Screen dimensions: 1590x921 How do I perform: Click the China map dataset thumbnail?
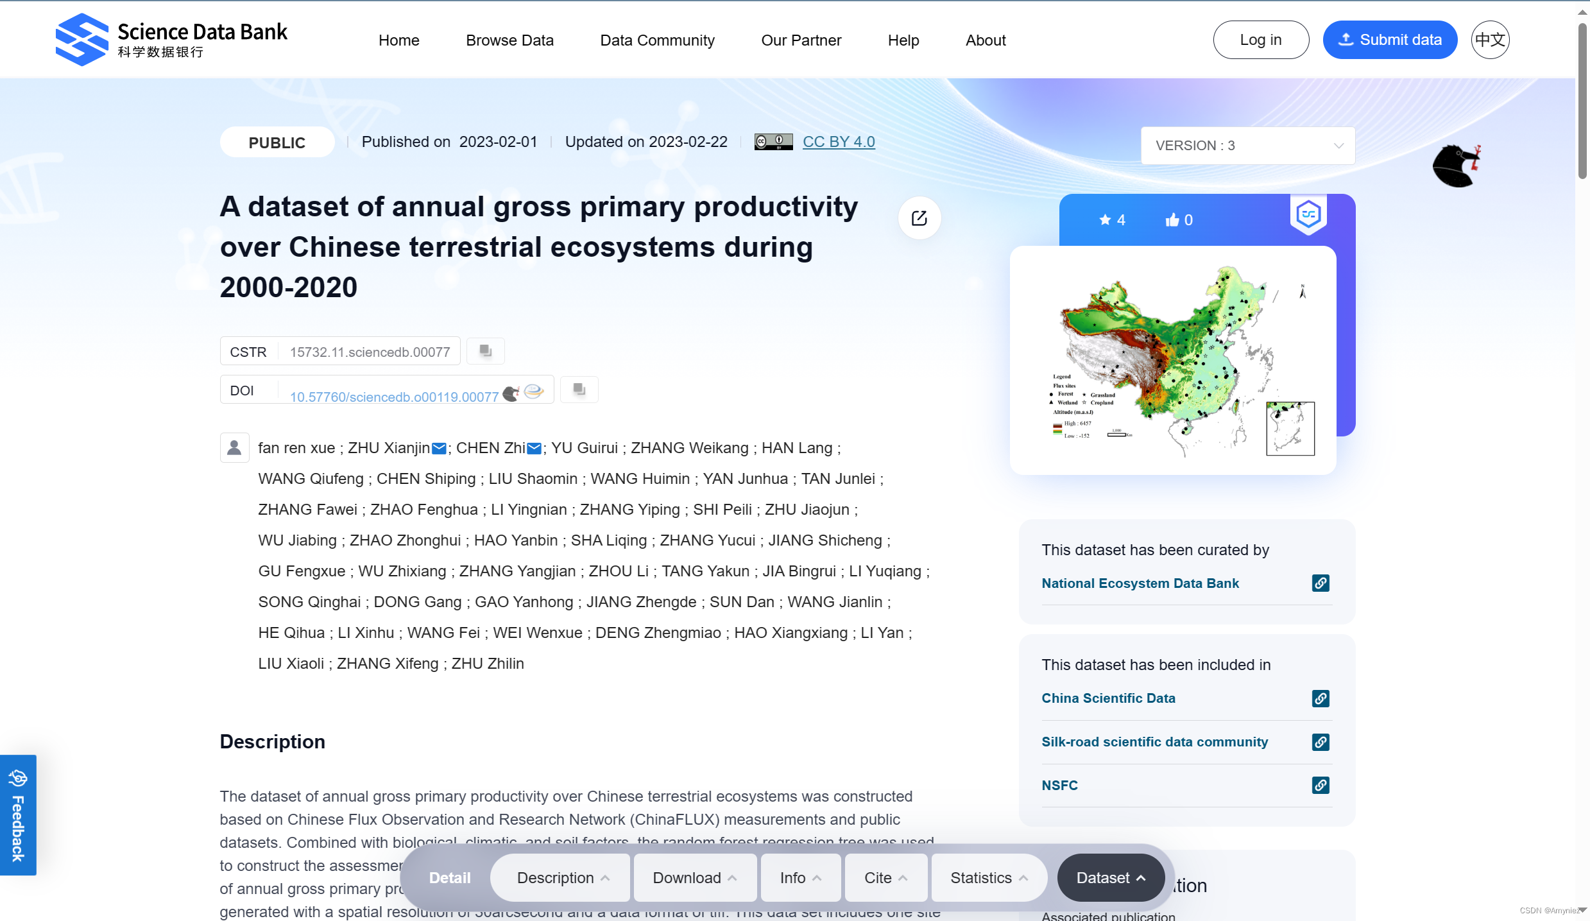pos(1172,360)
